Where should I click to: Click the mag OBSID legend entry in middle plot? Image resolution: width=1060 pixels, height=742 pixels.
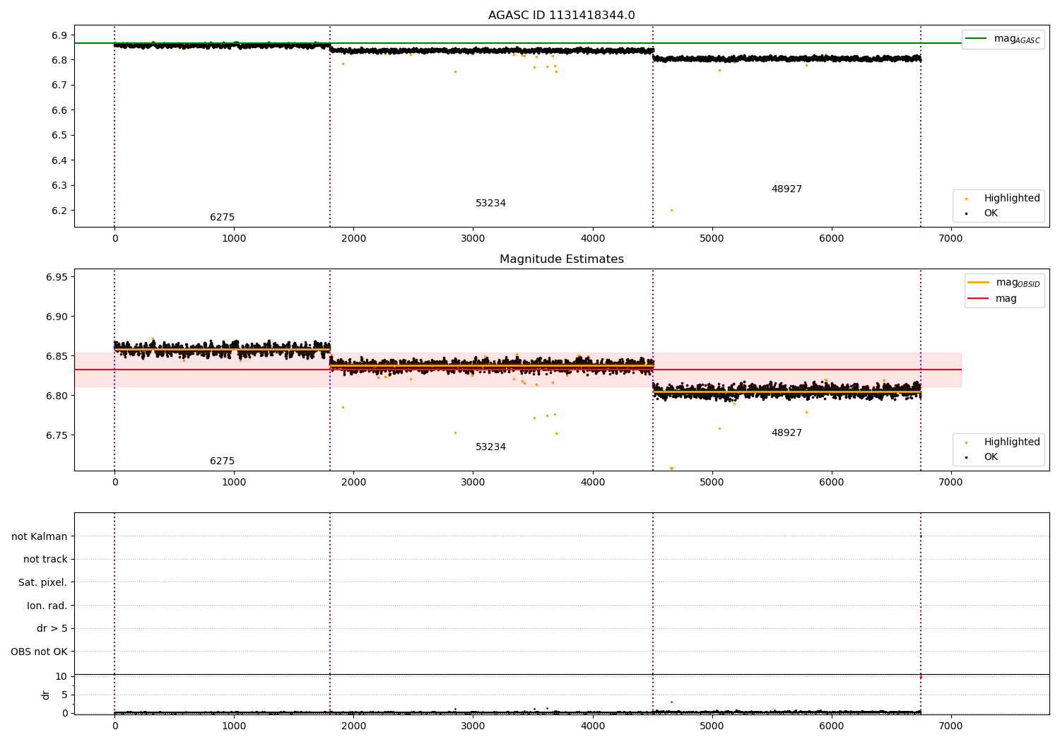coord(1003,283)
